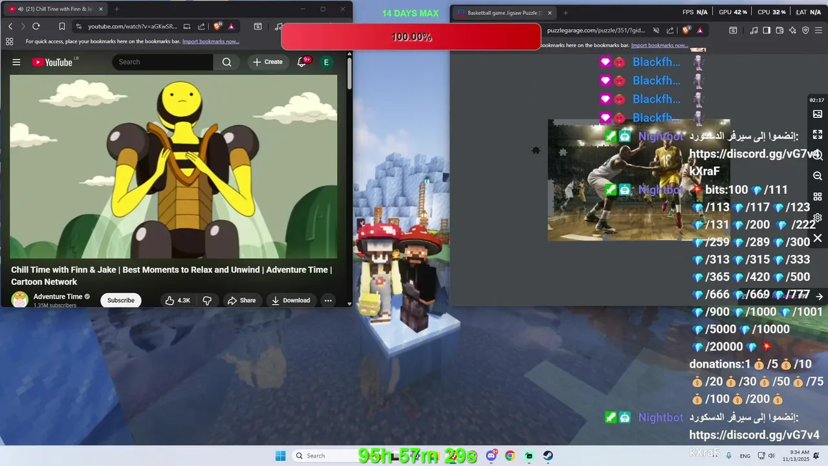
Task: Click the Download button under the video
Action: (290, 300)
